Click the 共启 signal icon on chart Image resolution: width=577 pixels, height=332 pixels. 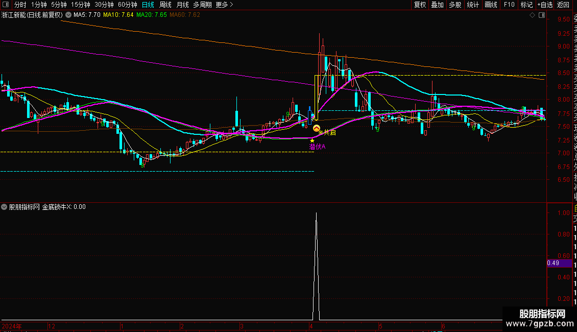point(317,128)
